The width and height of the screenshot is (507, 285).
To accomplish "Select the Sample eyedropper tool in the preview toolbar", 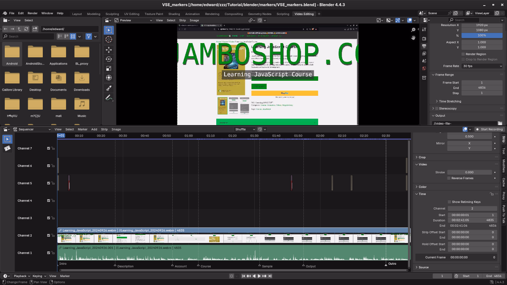I will tap(109, 88).
